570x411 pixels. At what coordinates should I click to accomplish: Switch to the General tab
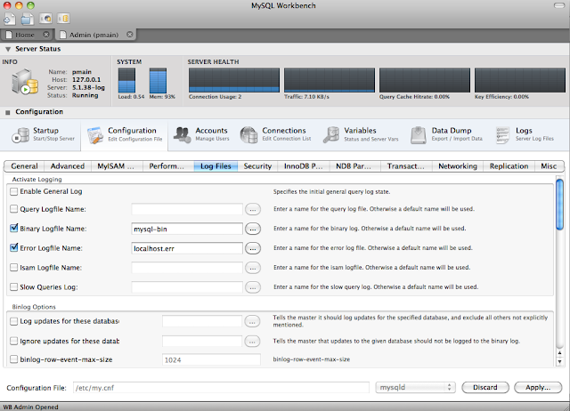click(24, 166)
